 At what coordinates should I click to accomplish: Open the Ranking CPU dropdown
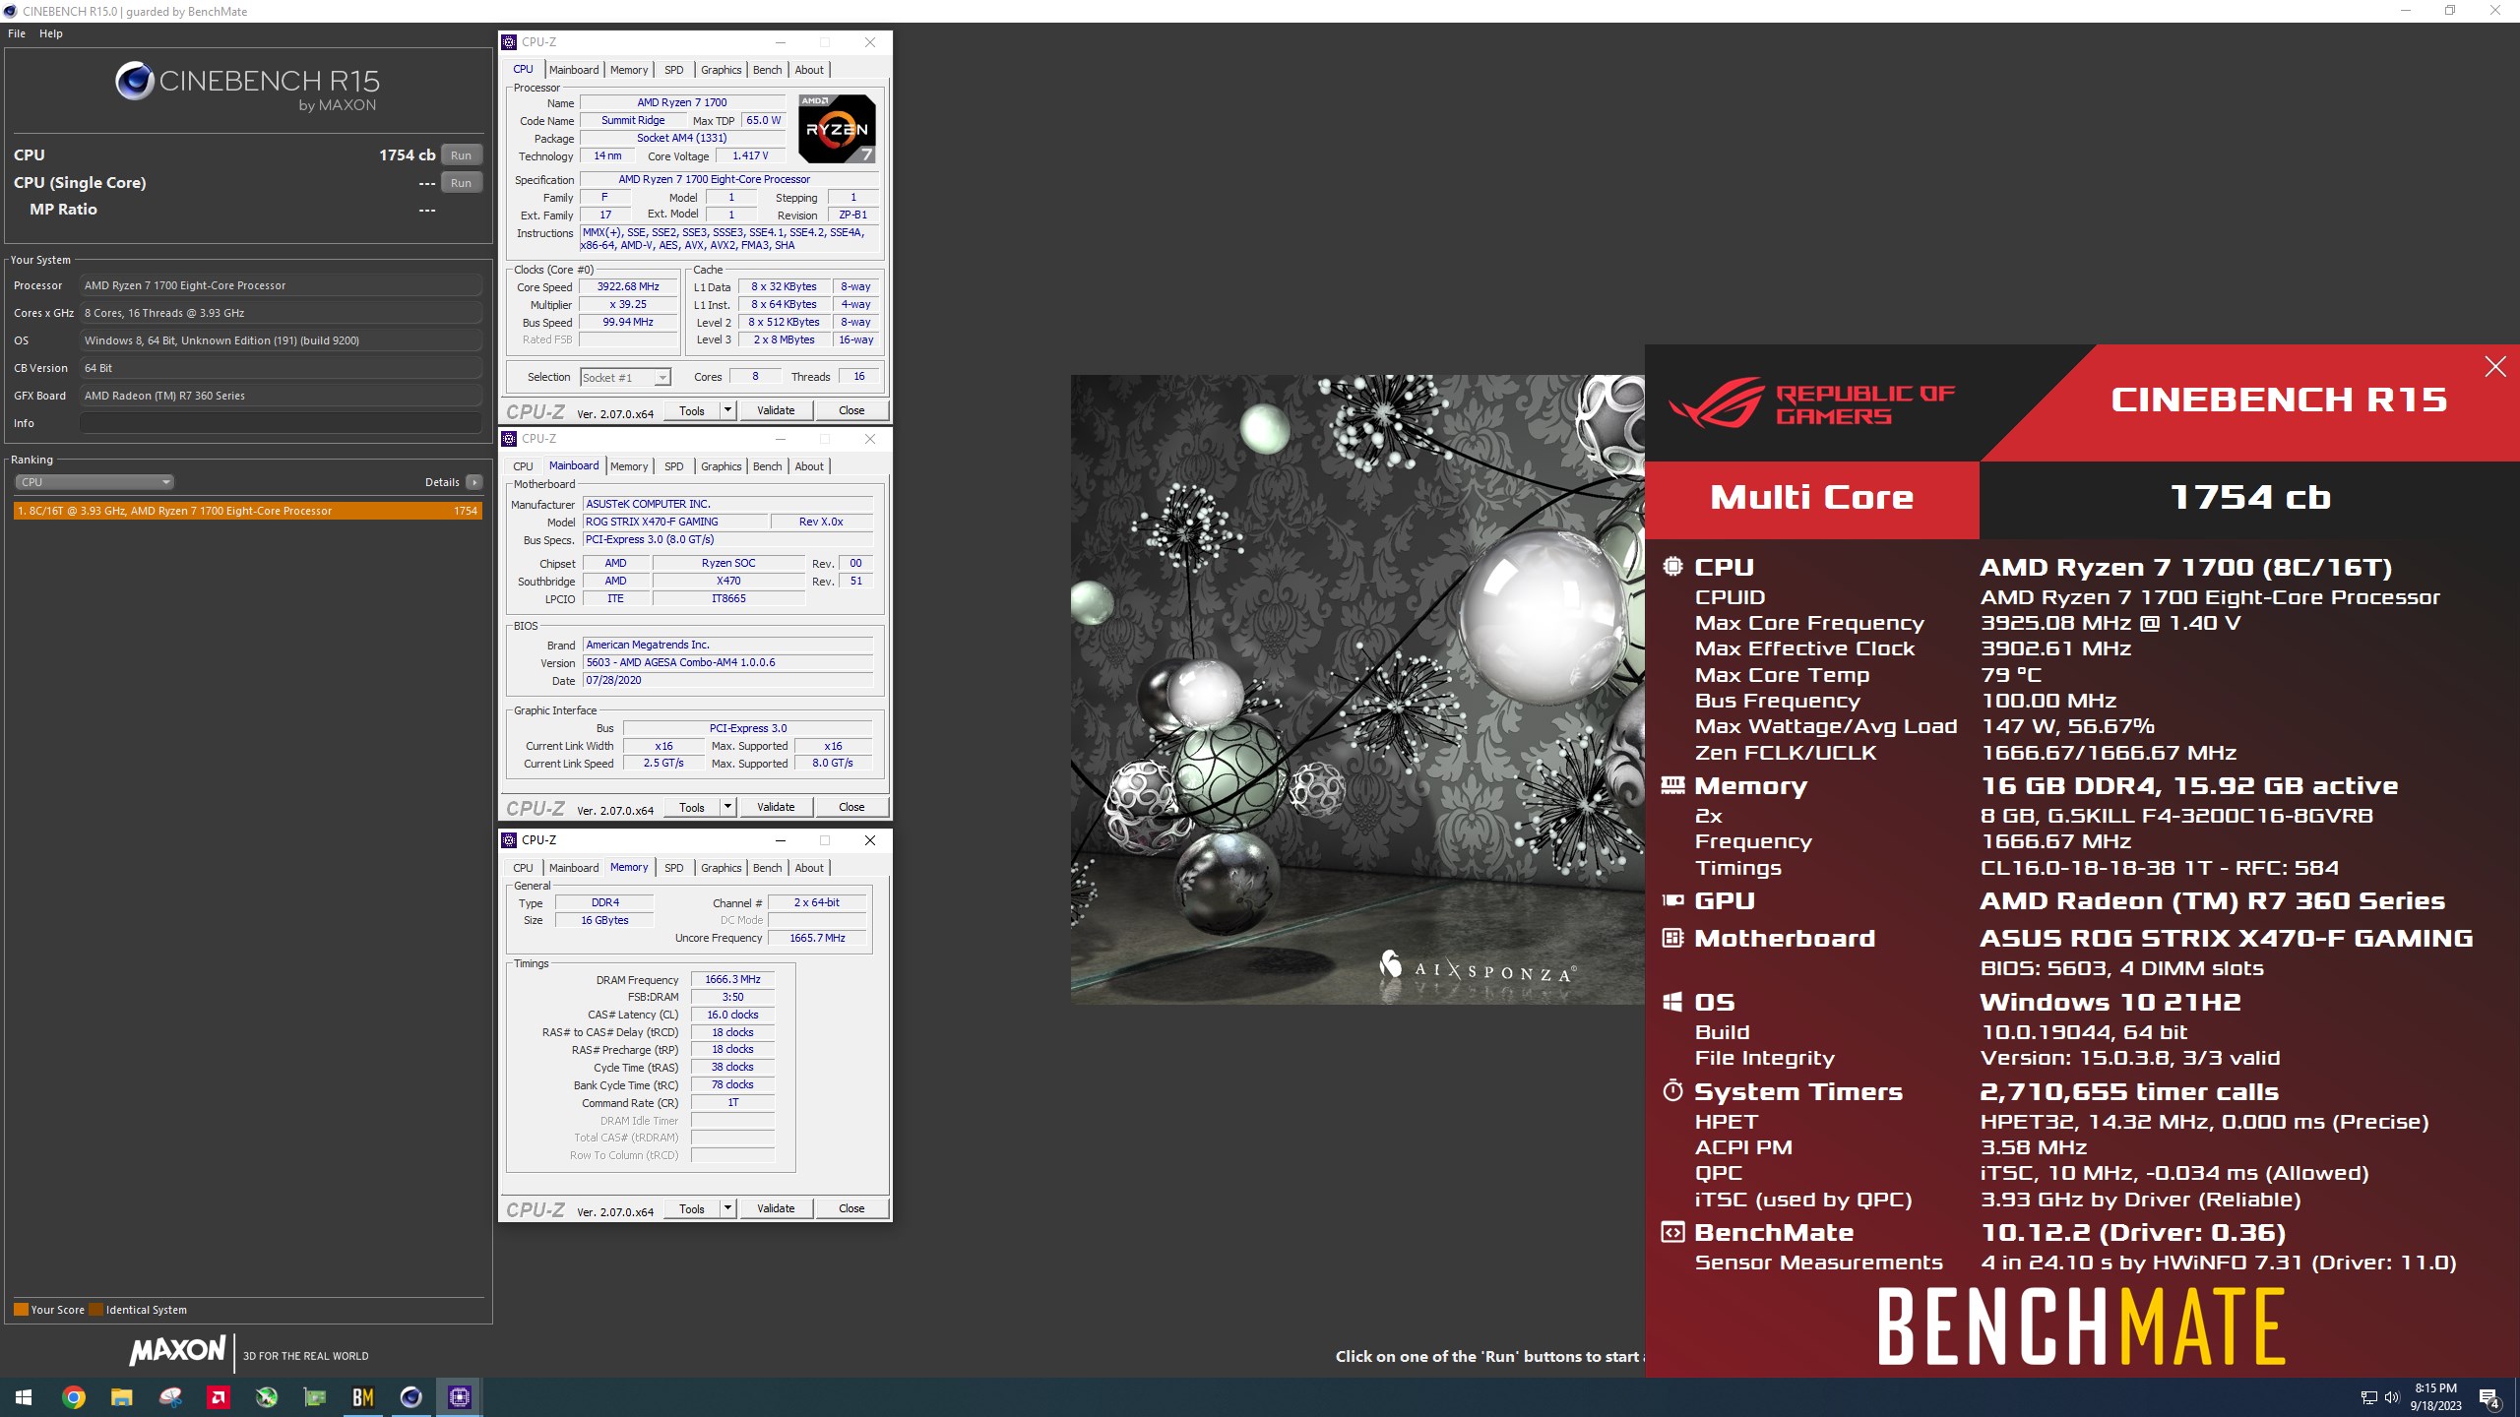click(94, 482)
